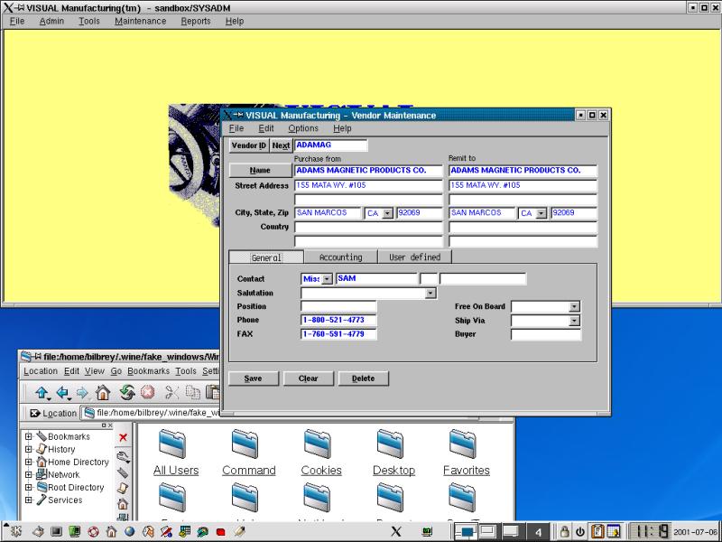Screen dimensions: 722x542
Task: Switch to the Accounting tab
Action: [340, 257]
